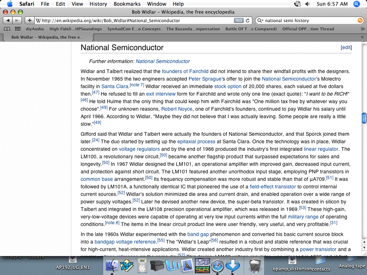Reload the page with the refresh icon
This screenshot has height=275, width=367.
tap(248, 20)
